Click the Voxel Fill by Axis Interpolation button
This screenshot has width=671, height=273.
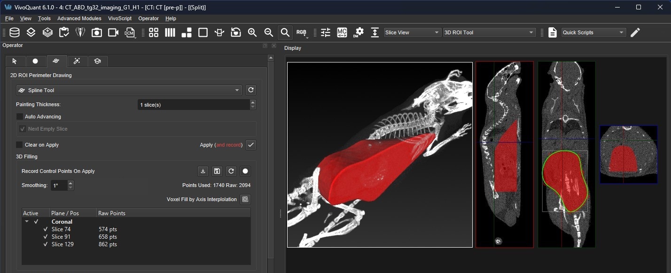[x=246, y=199]
